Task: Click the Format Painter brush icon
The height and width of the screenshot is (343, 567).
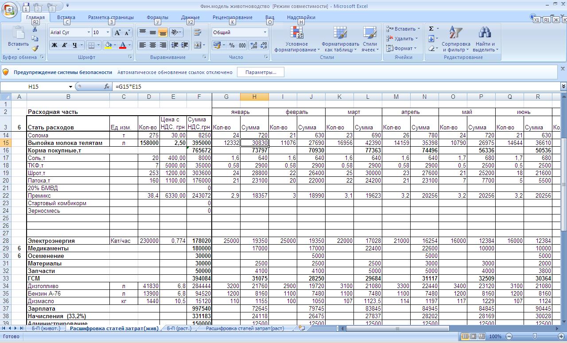Action: [x=35, y=48]
